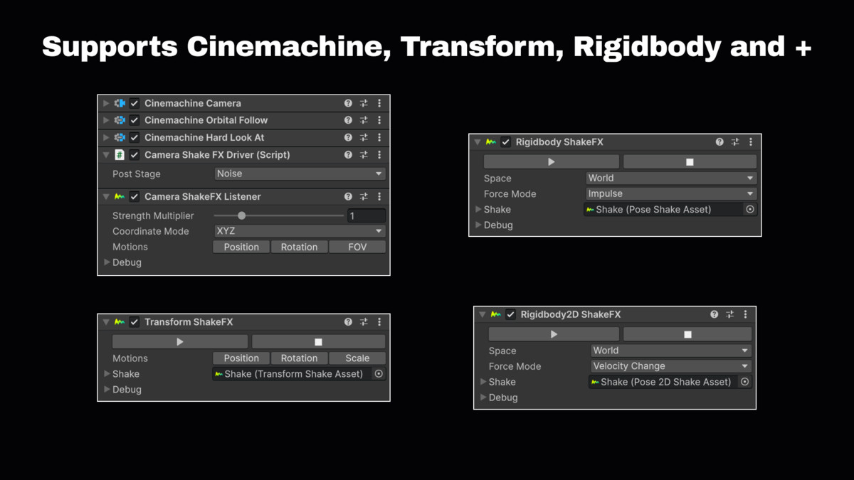Toggle Cinemachine Hard Look At checkbox
The height and width of the screenshot is (480, 854).
(x=135, y=137)
